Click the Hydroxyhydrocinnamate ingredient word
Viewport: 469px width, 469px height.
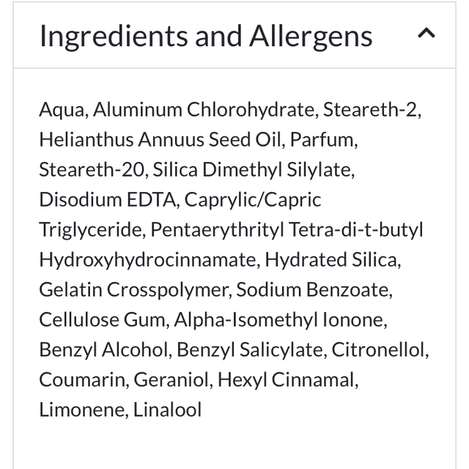coord(149,259)
